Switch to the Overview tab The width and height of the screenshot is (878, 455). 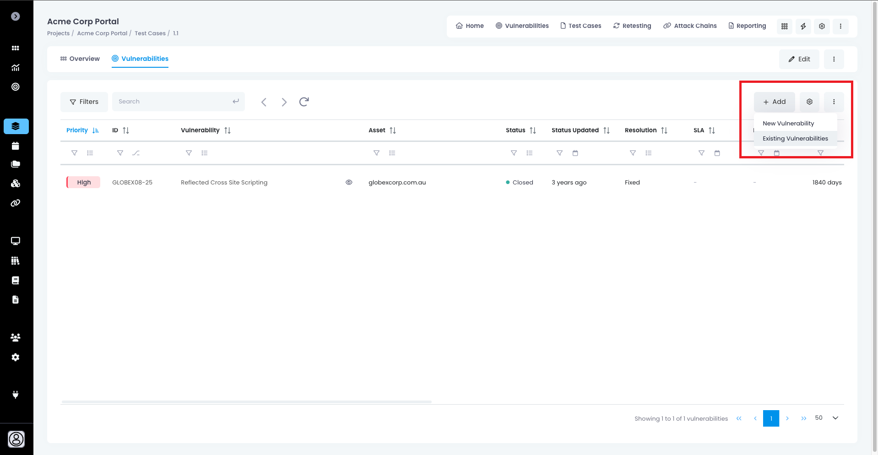point(80,59)
